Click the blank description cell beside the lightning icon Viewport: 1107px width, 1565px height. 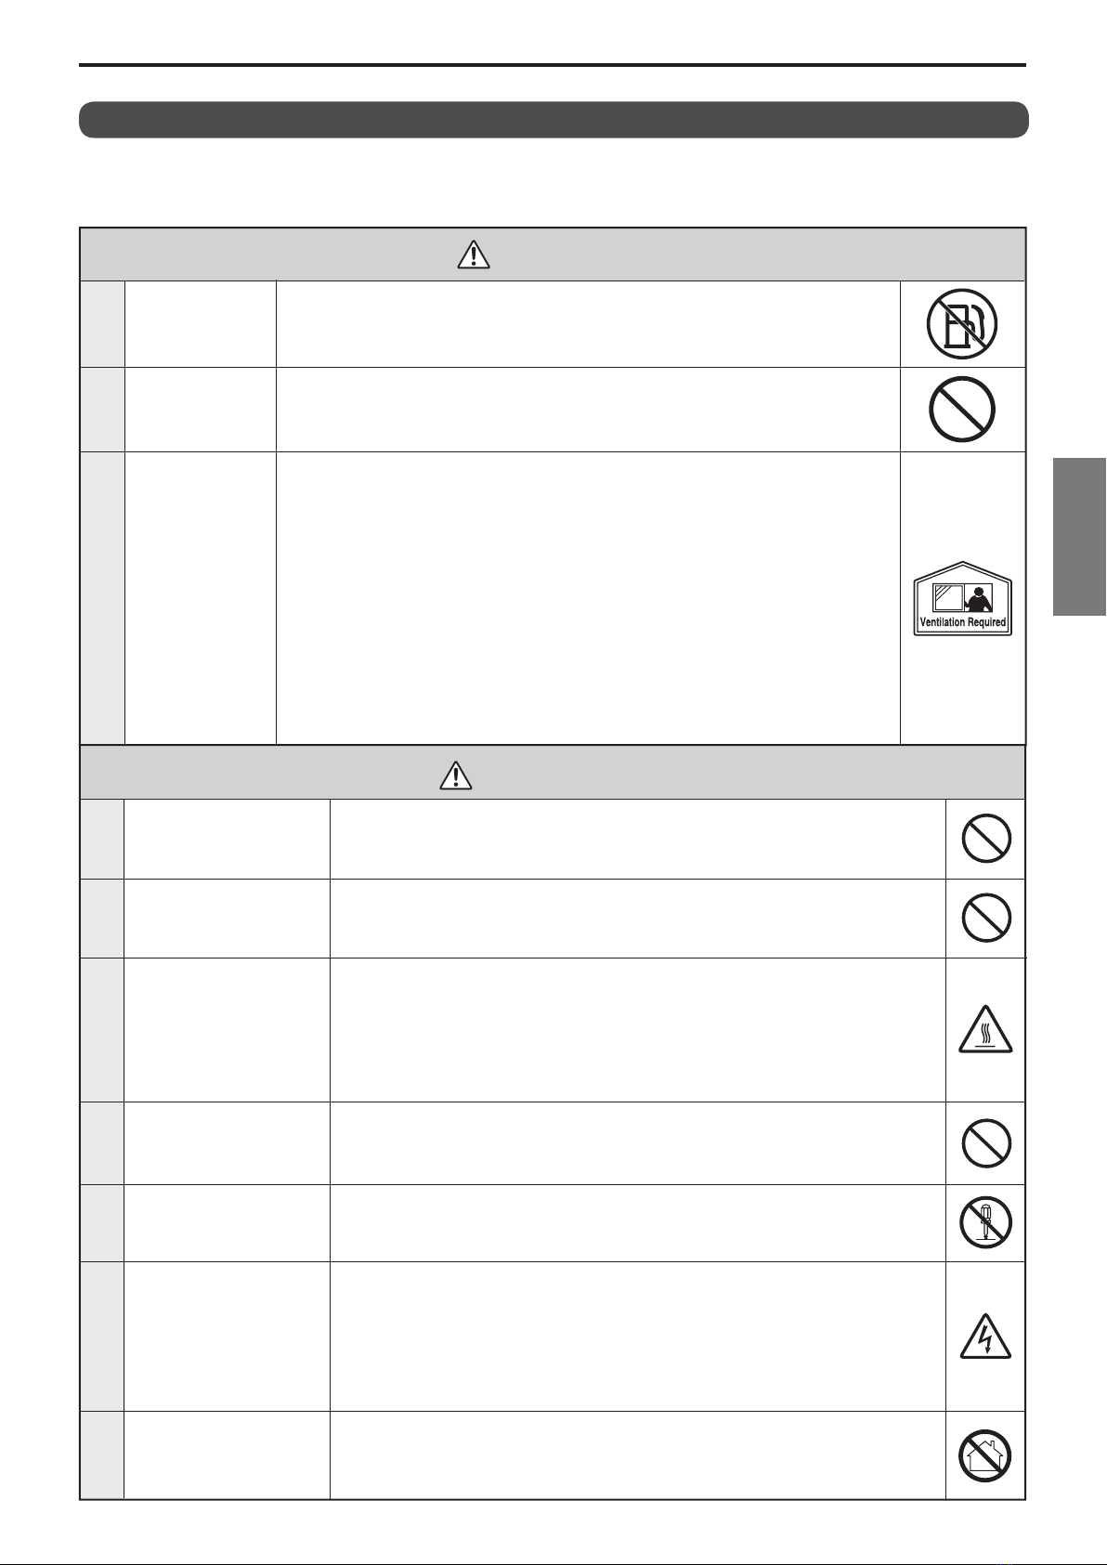pos(638,1336)
